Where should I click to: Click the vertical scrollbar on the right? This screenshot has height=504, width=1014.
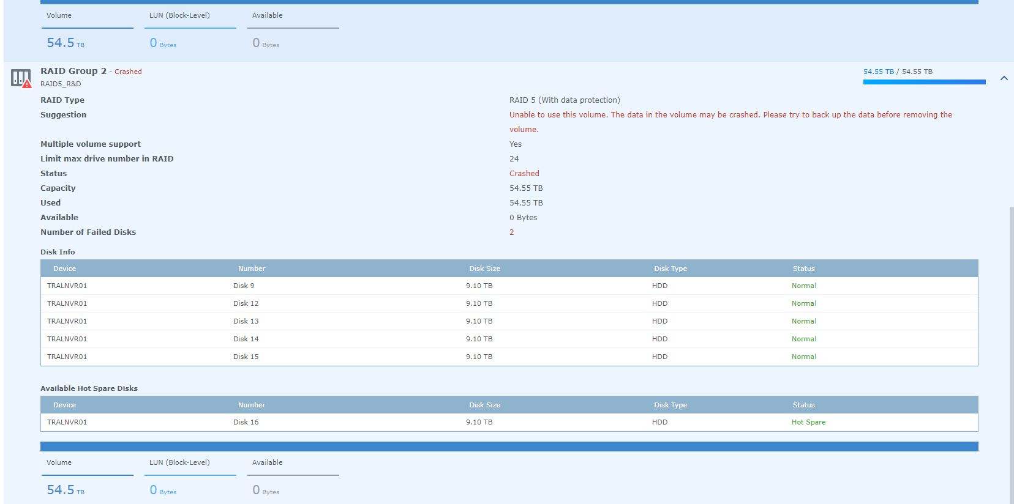(1011, 355)
